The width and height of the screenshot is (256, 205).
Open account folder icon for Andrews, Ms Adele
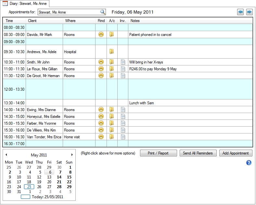coord(112,51)
